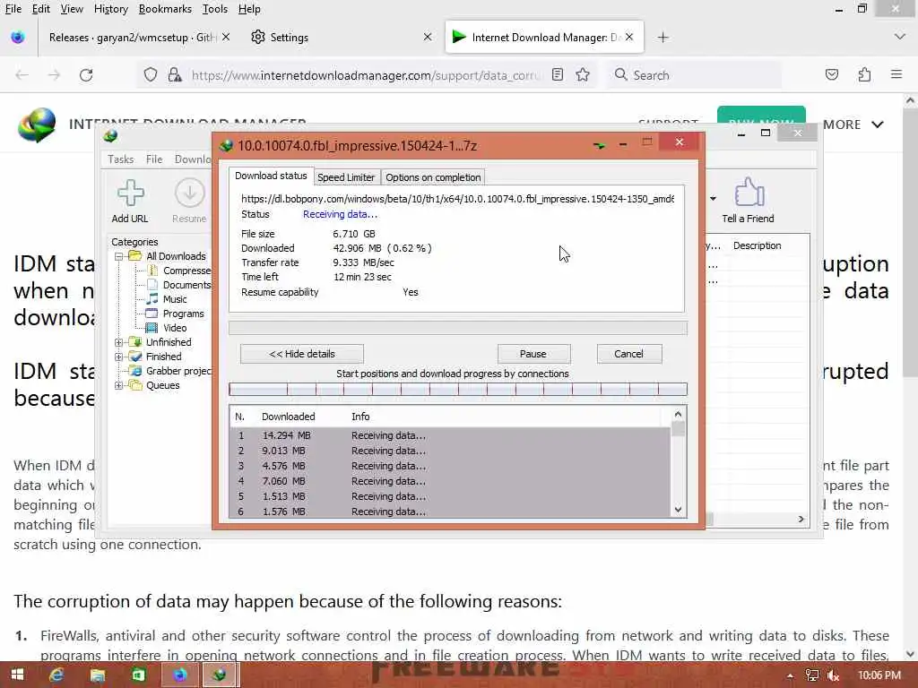The width and height of the screenshot is (918, 688).
Task: Close the Settings tab
Action: (428, 37)
